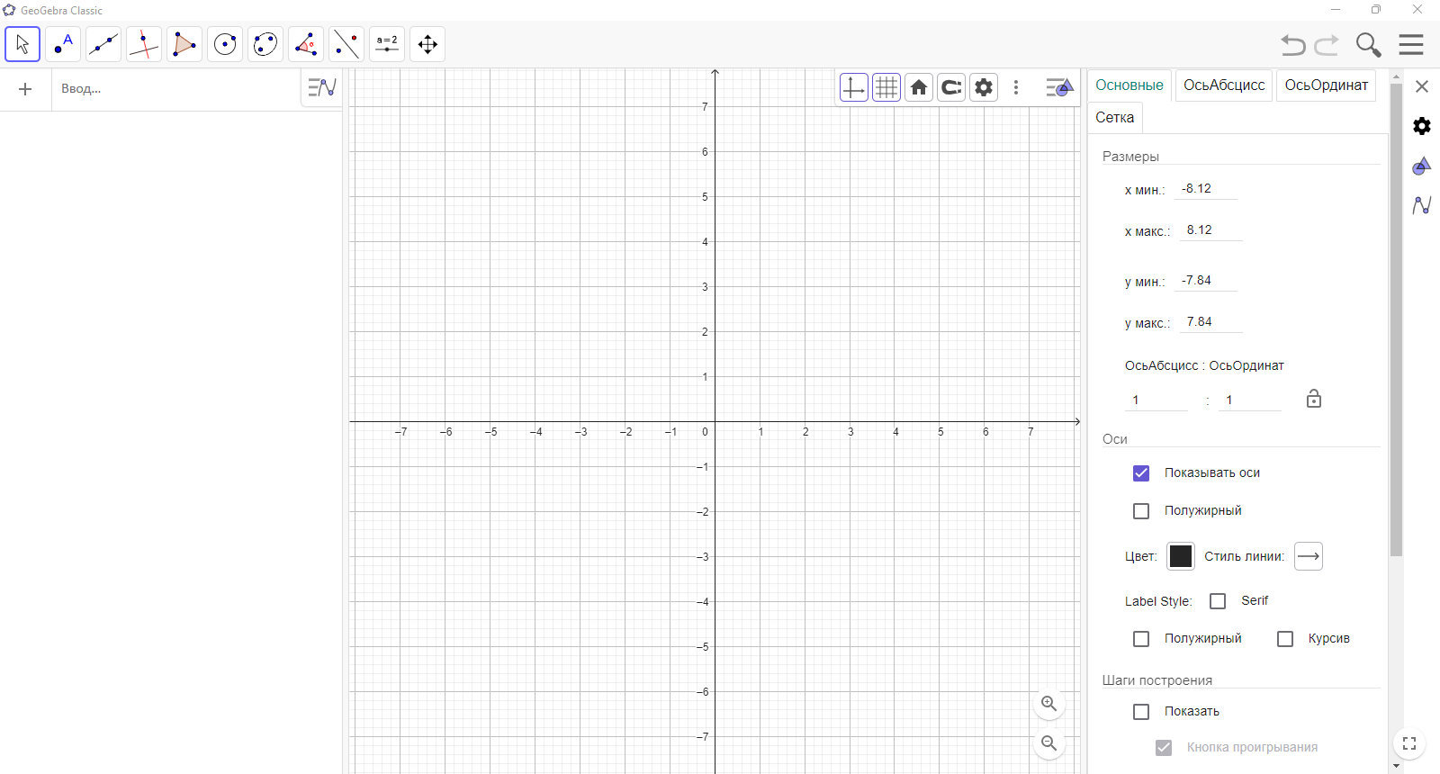Screen dimensions: 1440x774
Task: Enable Полужирный for label style
Action: tap(1141, 639)
